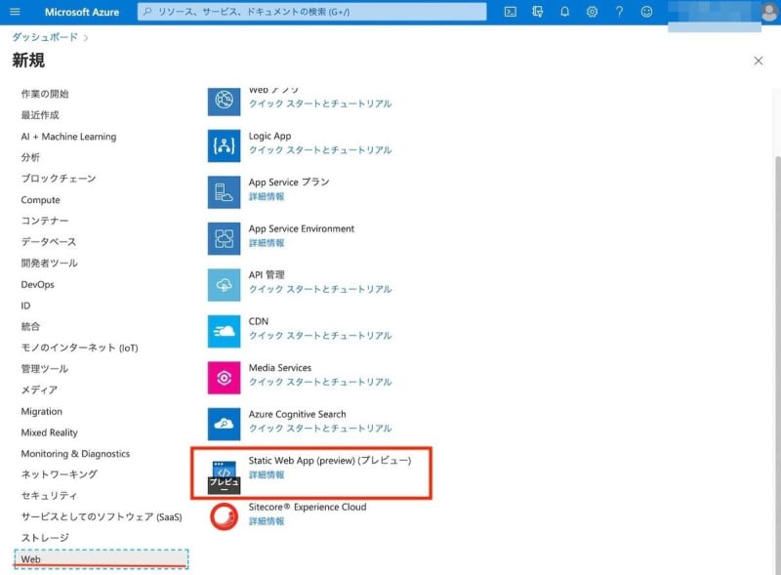Select 管理ツール category
Screen dimensions: 781x575
point(44,369)
